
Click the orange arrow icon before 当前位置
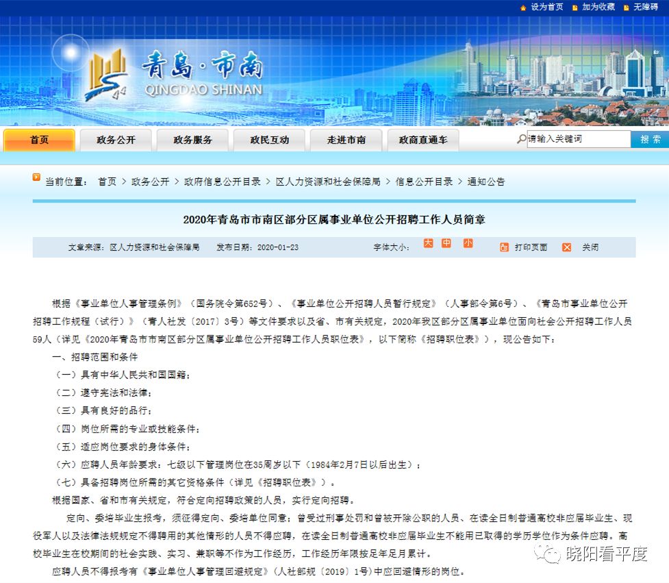tap(36, 177)
